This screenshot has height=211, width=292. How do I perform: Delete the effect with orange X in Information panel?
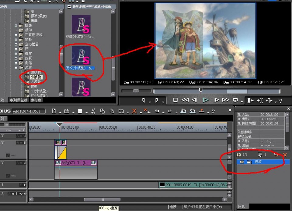pos(285,155)
